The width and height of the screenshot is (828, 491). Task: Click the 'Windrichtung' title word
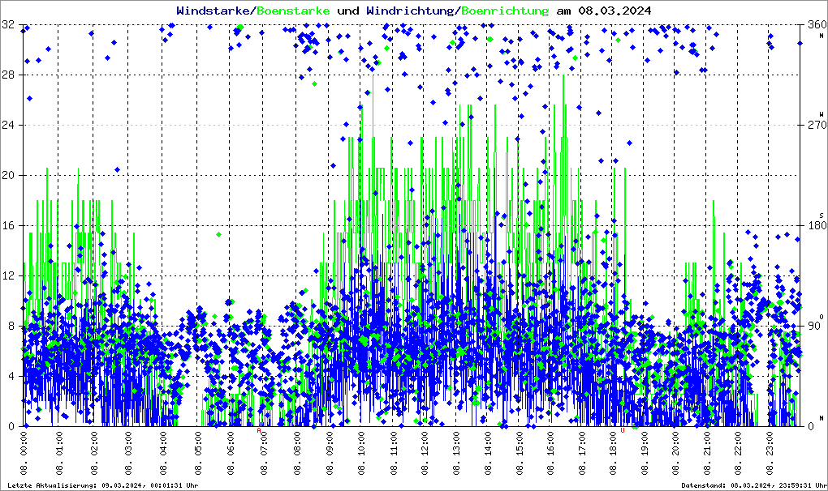tap(412, 11)
